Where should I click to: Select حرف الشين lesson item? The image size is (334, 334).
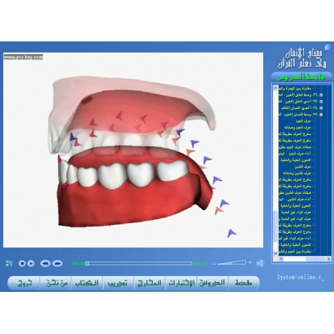pyautogui.click(x=303, y=166)
